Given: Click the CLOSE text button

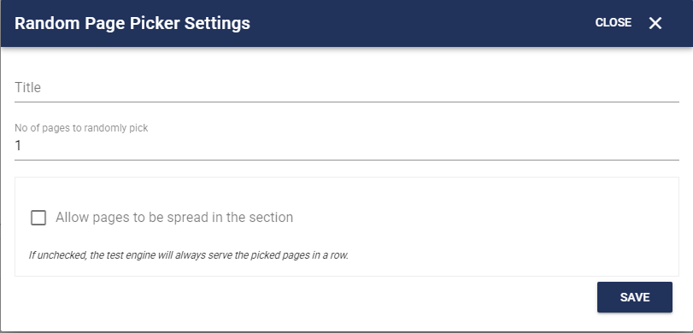Looking at the screenshot, I should (x=613, y=22).
